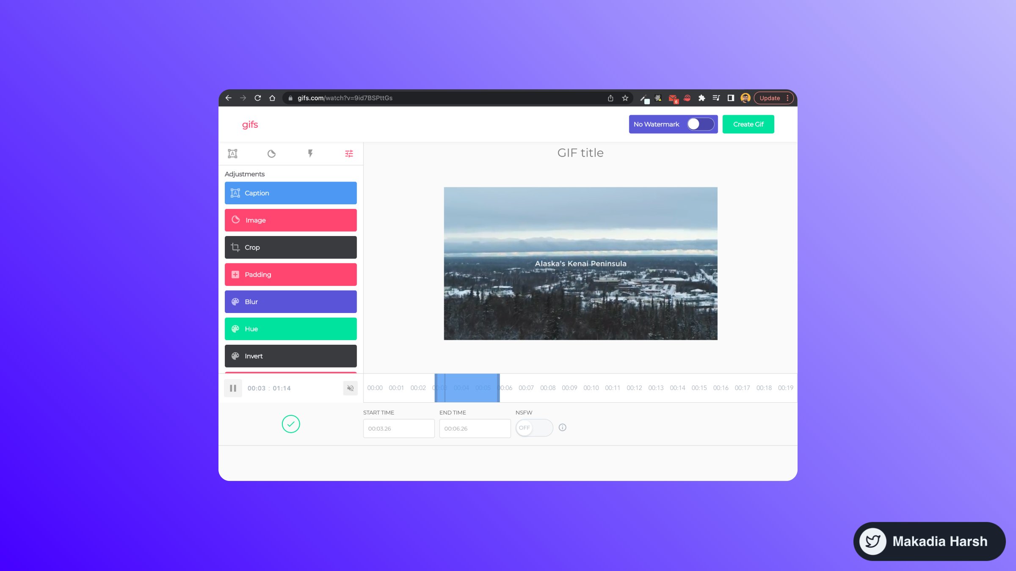1016x571 pixels.
Task: Select the GIF title text field
Action: [x=580, y=152]
